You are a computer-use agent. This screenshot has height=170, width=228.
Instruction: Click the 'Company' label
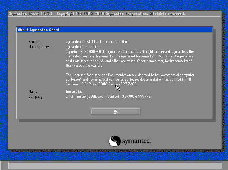pyautogui.click(x=35, y=96)
